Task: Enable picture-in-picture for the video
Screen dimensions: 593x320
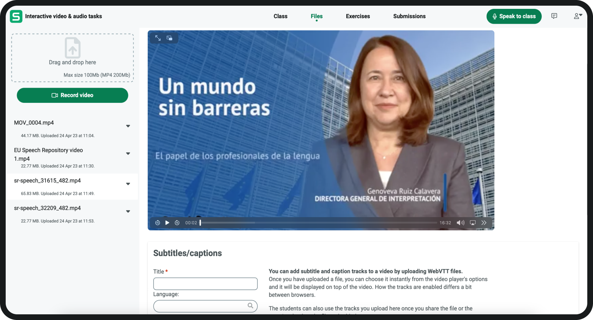Action: pyautogui.click(x=170, y=38)
